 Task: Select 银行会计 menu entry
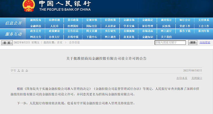185,20
